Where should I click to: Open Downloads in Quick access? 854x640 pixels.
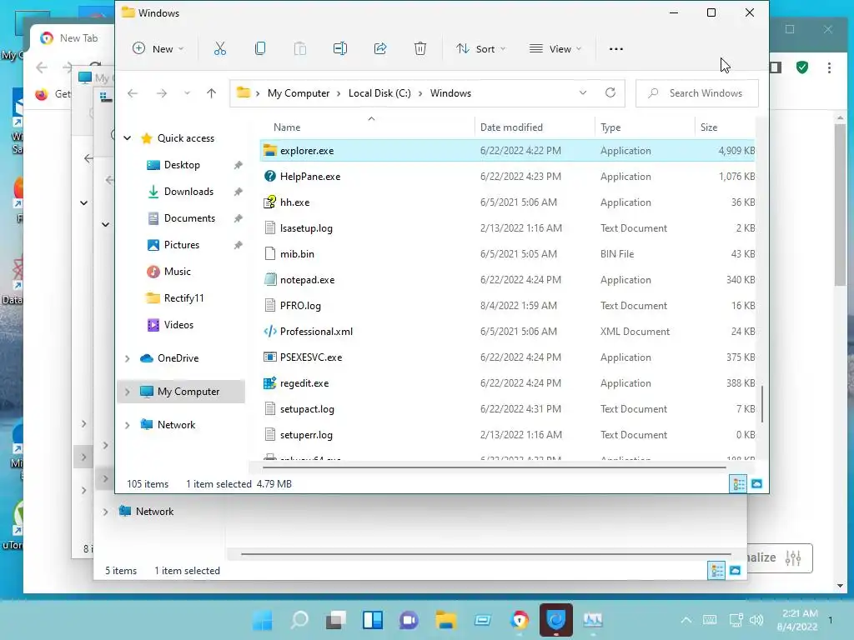click(x=188, y=192)
